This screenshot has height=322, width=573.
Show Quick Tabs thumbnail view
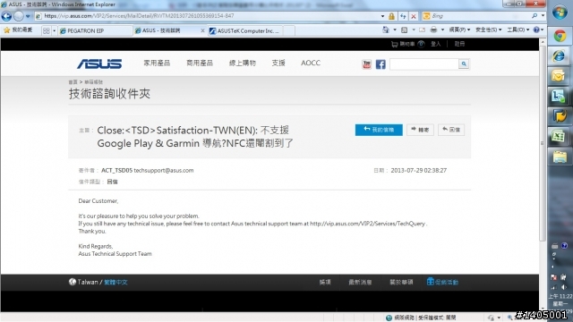click(x=46, y=30)
